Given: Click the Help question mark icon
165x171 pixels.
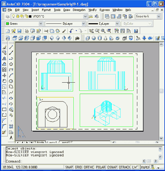Looking at the screenshot, I should (x=136, y=31).
